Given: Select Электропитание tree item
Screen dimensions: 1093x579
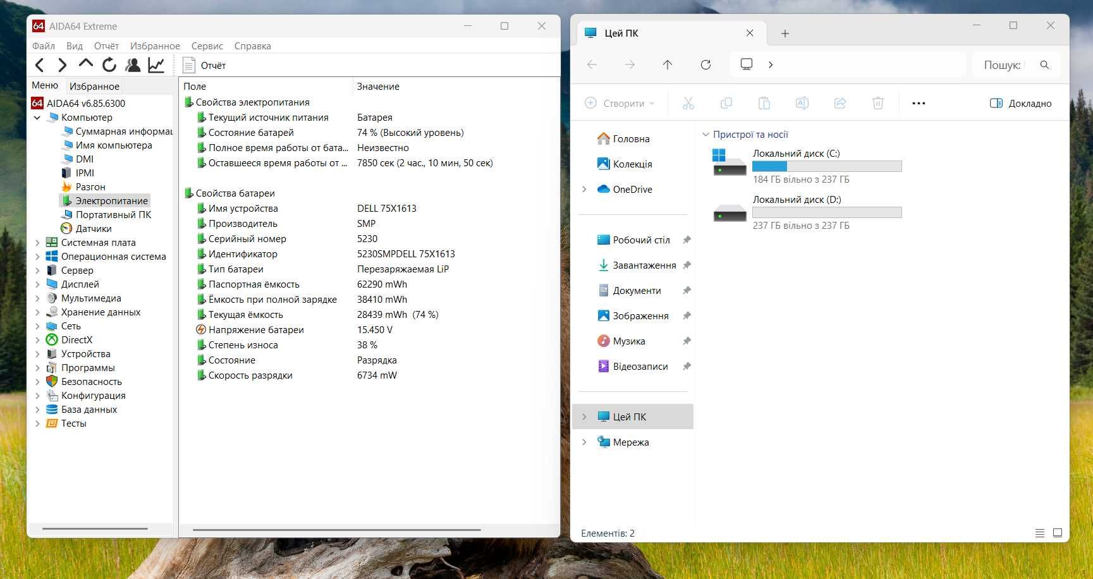Looking at the screenshot, I should [x=105, y=201].
